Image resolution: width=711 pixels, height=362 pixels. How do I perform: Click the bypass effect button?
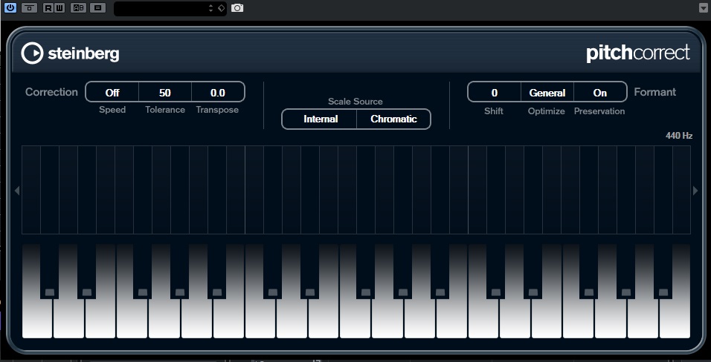[30, 7]
